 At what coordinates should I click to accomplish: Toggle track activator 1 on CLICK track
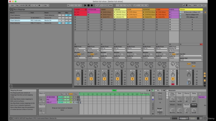click(x=78, y=79)
